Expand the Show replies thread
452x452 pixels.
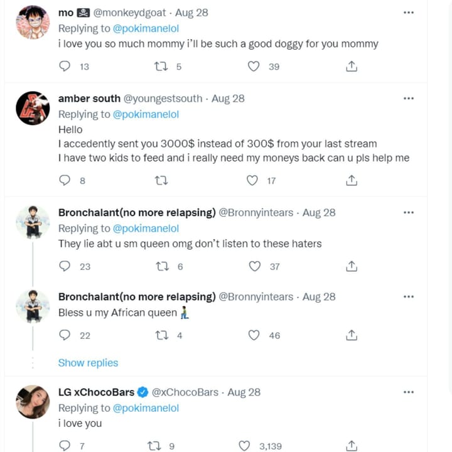click(88, 363)
